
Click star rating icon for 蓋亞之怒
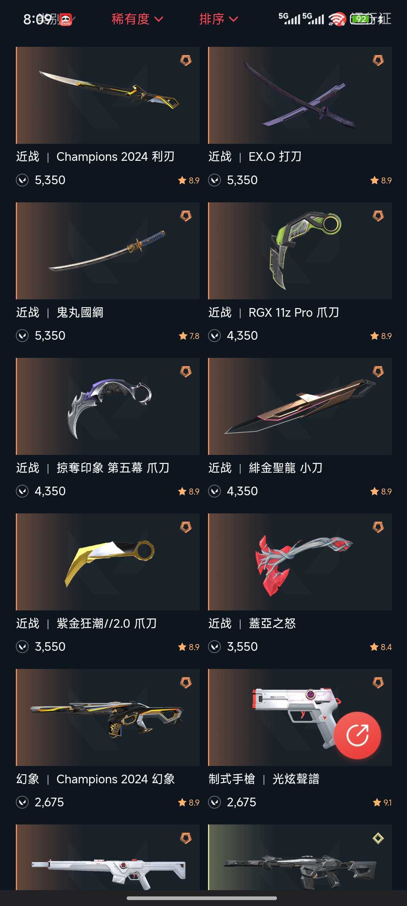374,647
